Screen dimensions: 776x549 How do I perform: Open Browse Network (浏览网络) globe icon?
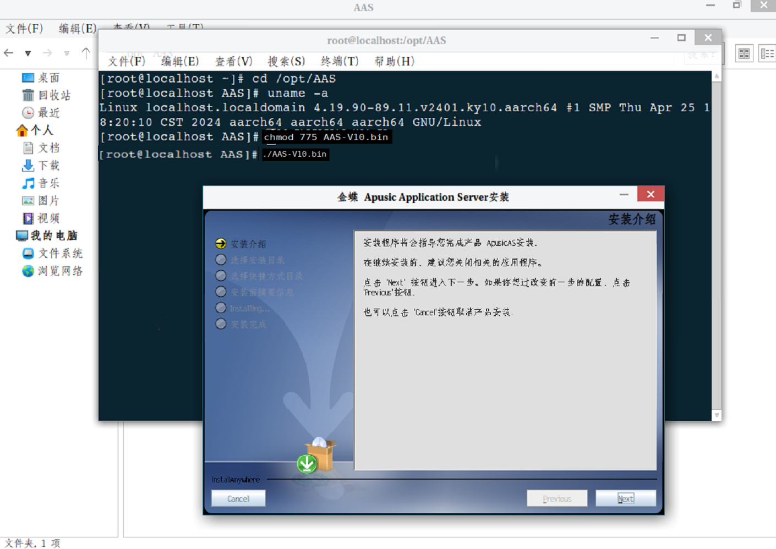(x=28, y=271)
